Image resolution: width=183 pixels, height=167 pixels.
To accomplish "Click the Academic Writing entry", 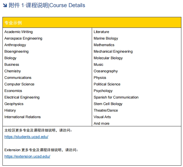I will 18,32.
